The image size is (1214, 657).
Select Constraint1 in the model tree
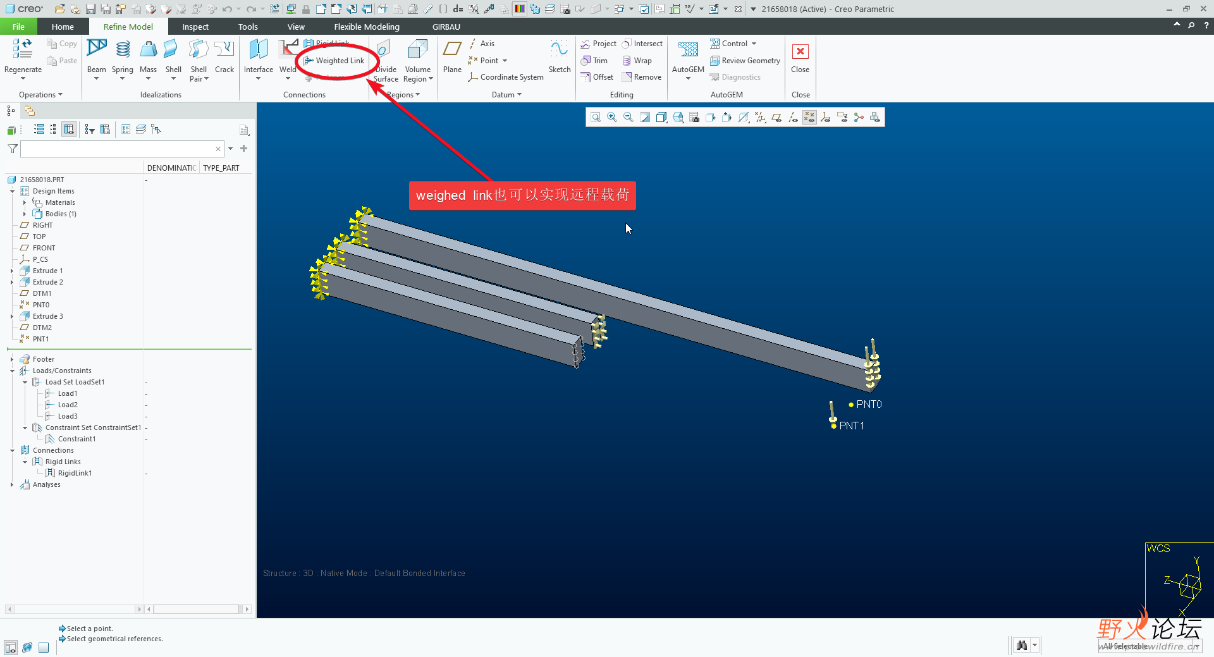(x=77, y=439)
